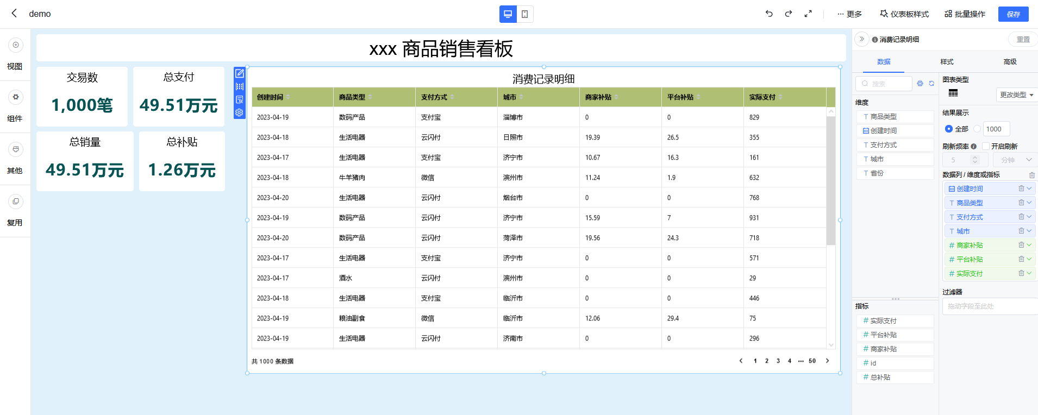Delete the 商品类型 data column
This screenshot has width=1038, height=415.
pos(1021,203)
